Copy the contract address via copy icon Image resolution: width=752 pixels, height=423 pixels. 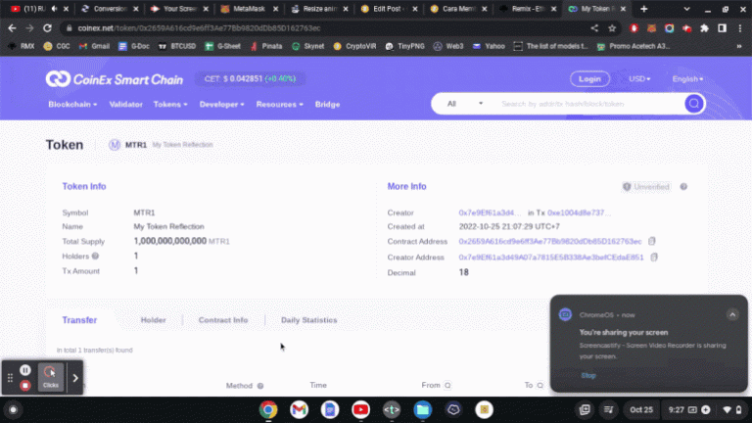(651, 241)
